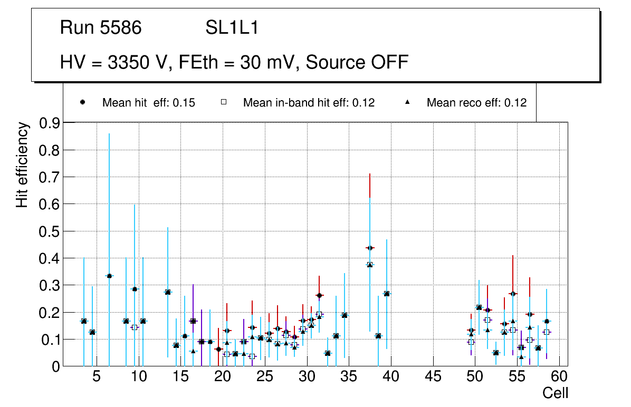Select the data point at cell 6
Image resolution: width=631 pixels, height=407 pixels.
pos(109,276)
